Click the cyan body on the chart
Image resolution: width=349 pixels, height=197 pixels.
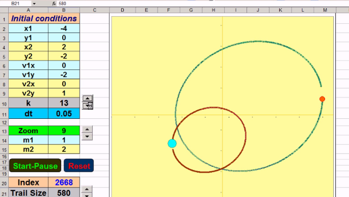click(172, 143)
